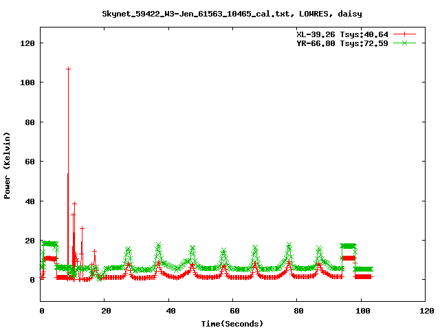The height and width of the screenshot is (330, 440).
Task: Click the red spike peak near 39 Kelvin
Action: tap(74, 203)
